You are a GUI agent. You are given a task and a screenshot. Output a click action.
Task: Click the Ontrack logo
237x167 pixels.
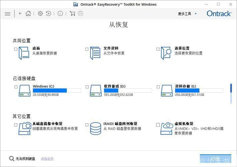[219, 14]
